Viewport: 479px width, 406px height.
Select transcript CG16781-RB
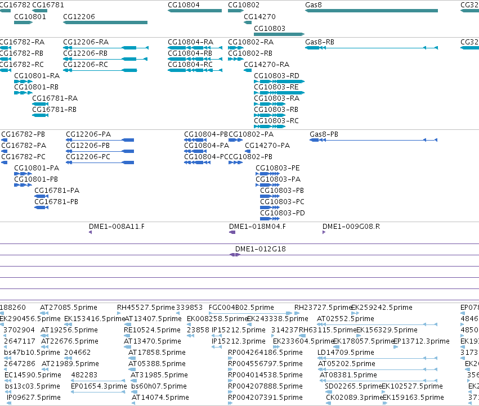point(55,110)
